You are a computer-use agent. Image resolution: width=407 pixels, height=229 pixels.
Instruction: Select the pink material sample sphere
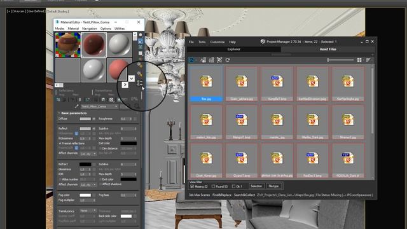pyautogui.click(x=118, y=69)
